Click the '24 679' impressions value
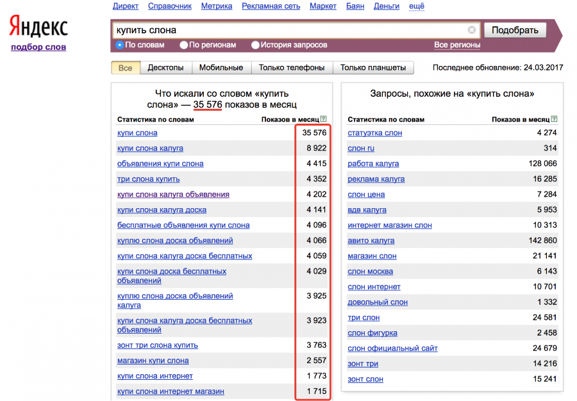 [545, 349]
